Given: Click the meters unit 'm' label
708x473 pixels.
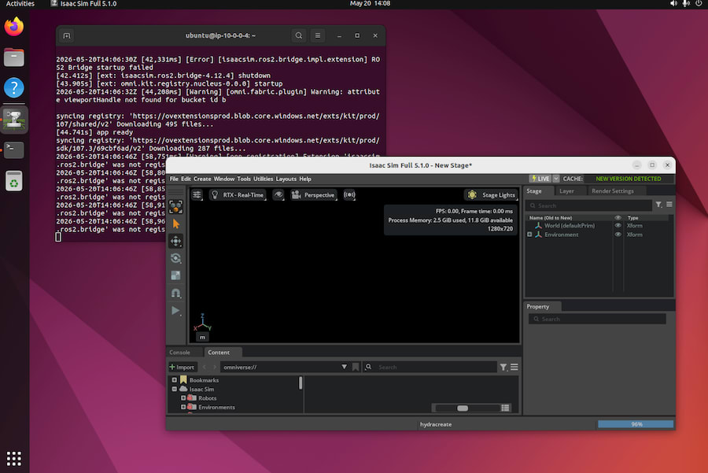Looking at the screenshot, I should click(x=202, y=337).
